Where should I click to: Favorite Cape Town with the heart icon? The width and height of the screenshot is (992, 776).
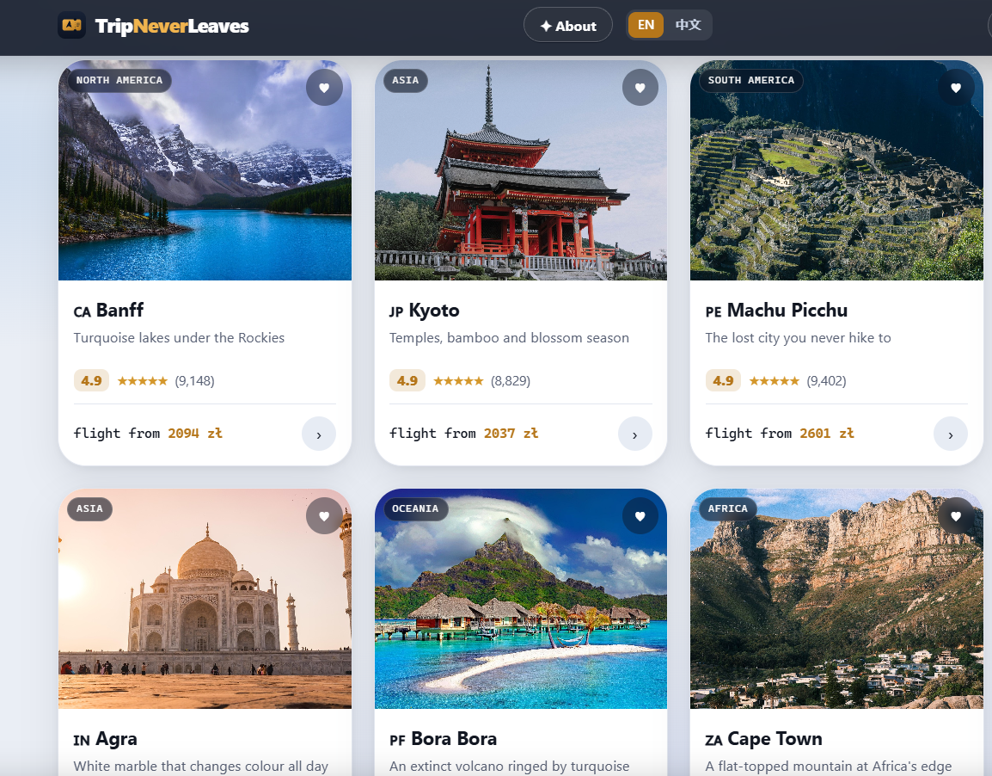pos(955,516)
